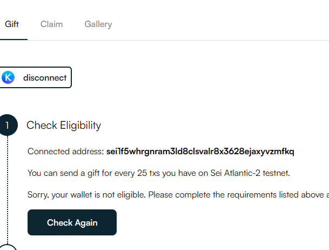Click the underline beneath the Gift tab
The width and height of the screenshot is (329, 250).
14,40
